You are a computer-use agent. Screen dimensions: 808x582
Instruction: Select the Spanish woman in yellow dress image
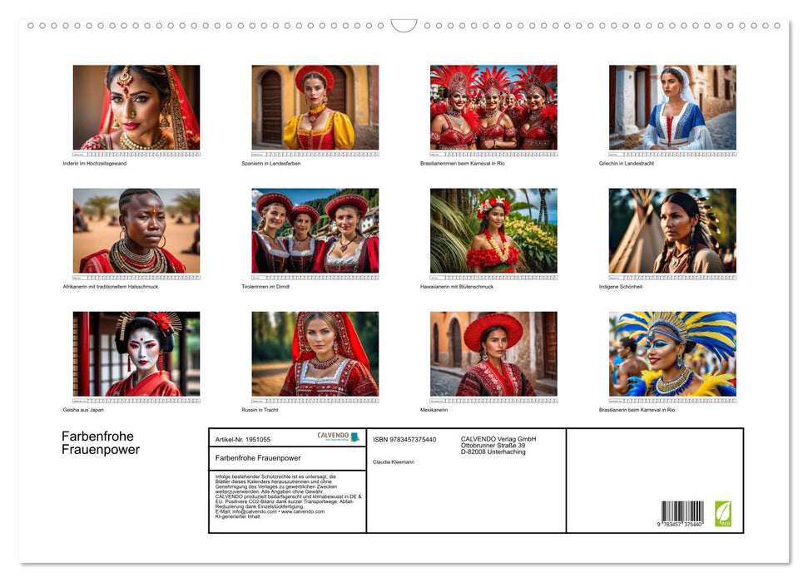click(x=315, y=107)
